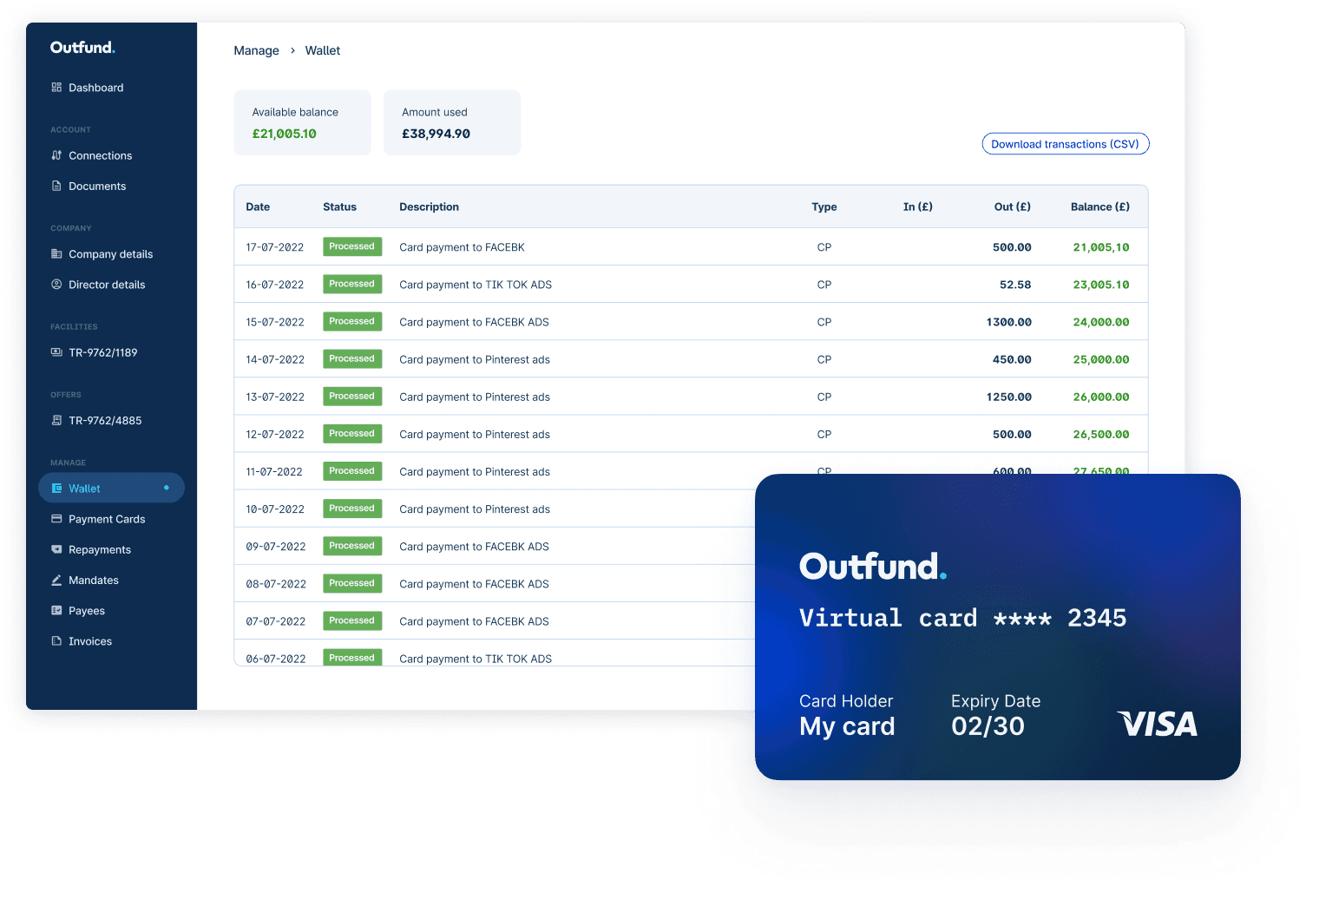
Task: Click the Invoices document icon
Action: coord(56,641)
